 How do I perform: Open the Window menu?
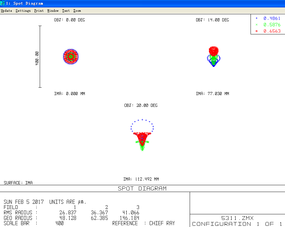[53, 11]
